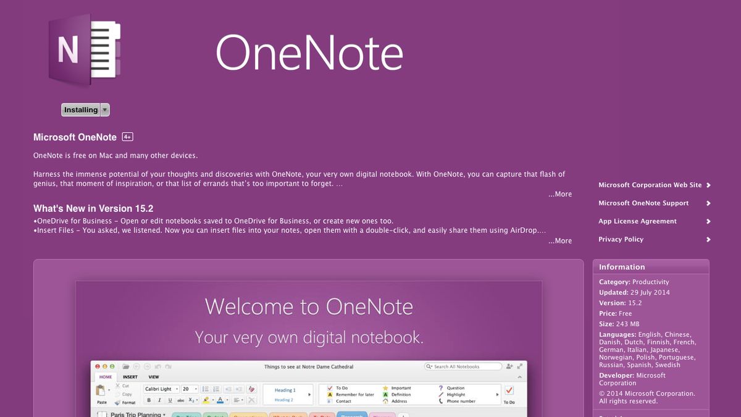Image resolution: width=741 pixels, height=417 pixels.
Task: Click the "Category: Productivity" text
Action: (634, 282)
